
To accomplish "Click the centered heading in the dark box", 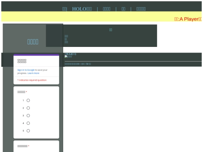I will click(111, 30).
